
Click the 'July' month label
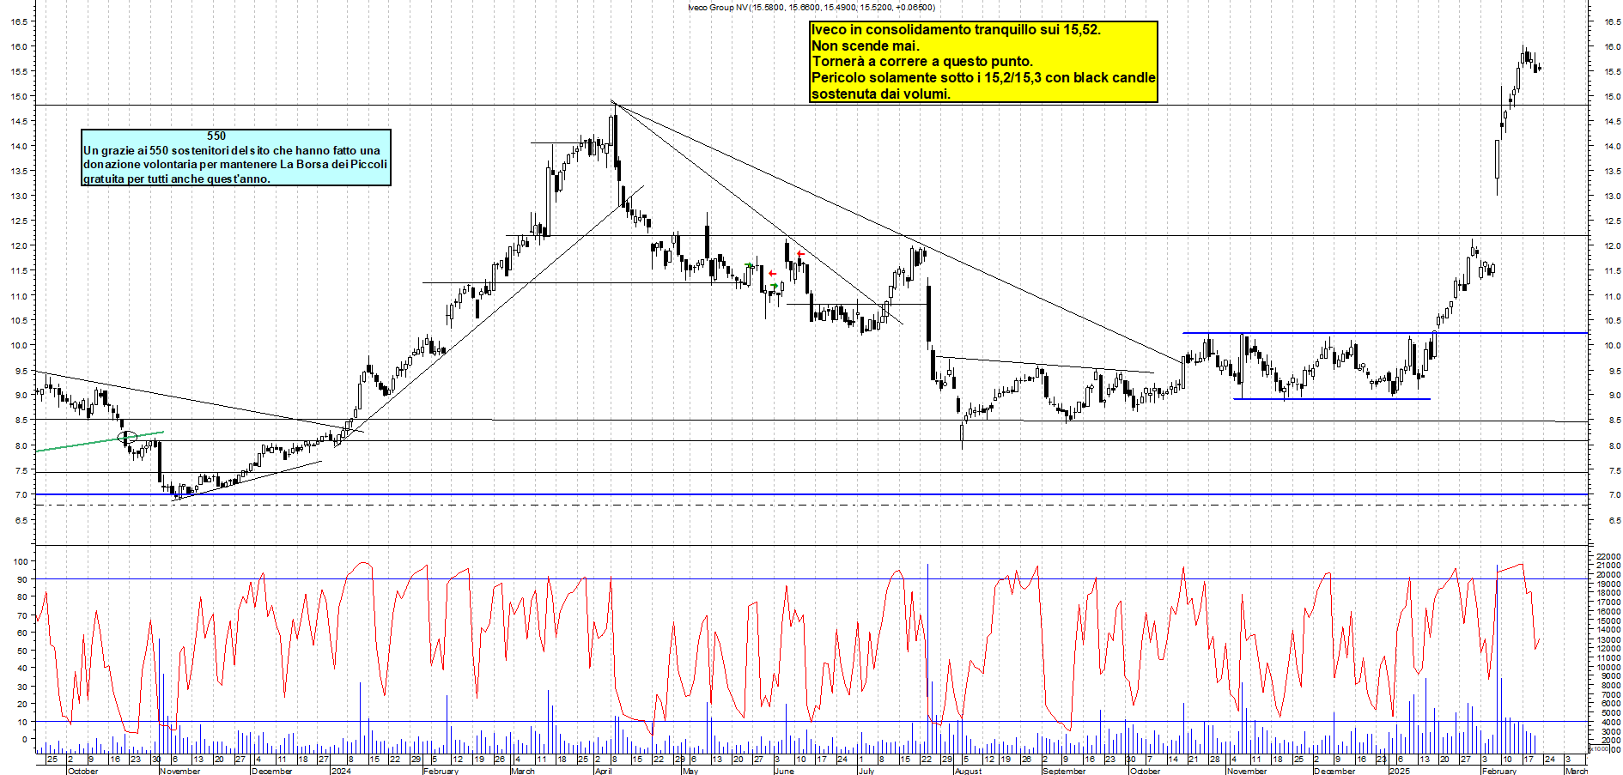tap(866, 771)
